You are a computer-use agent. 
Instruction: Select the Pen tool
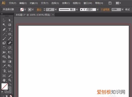[x=4, y=30]
